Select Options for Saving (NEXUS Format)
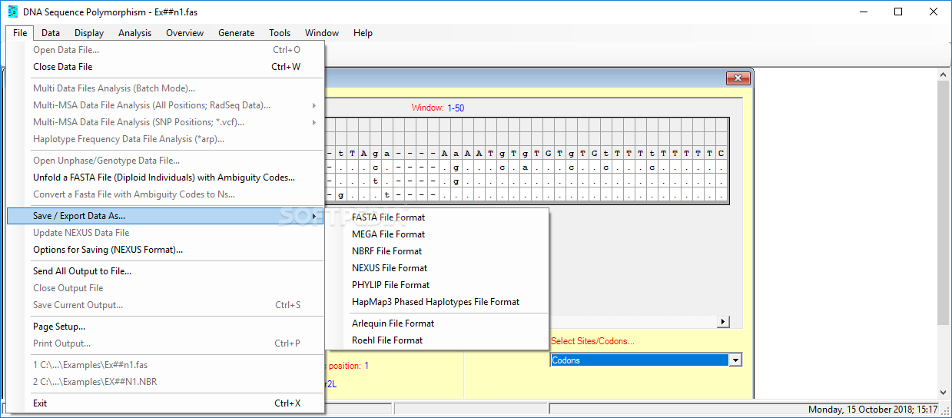This screenshot has height=418, width=952. click(x=166, y=250)
